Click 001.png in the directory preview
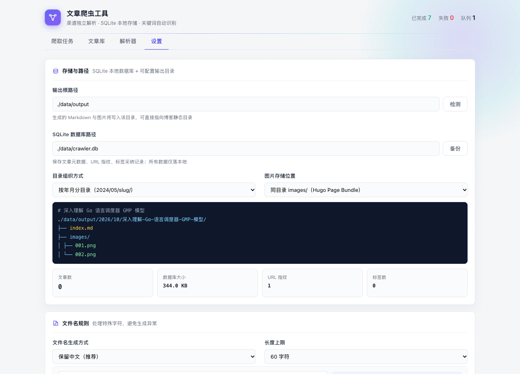Screen dimensions: 520x374 [x=85, y=246]
